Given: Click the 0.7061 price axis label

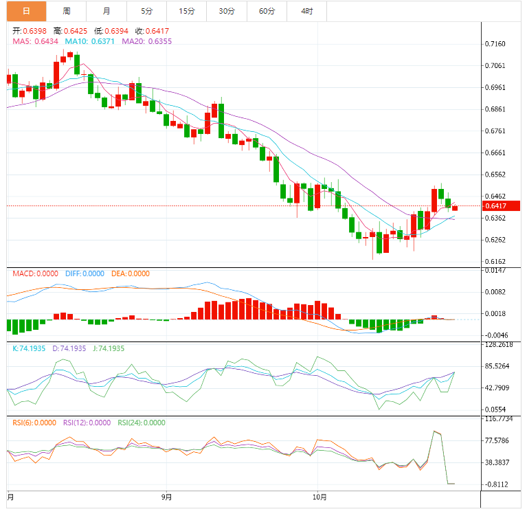Looking at the screenshot, I should tap(495, 65).
